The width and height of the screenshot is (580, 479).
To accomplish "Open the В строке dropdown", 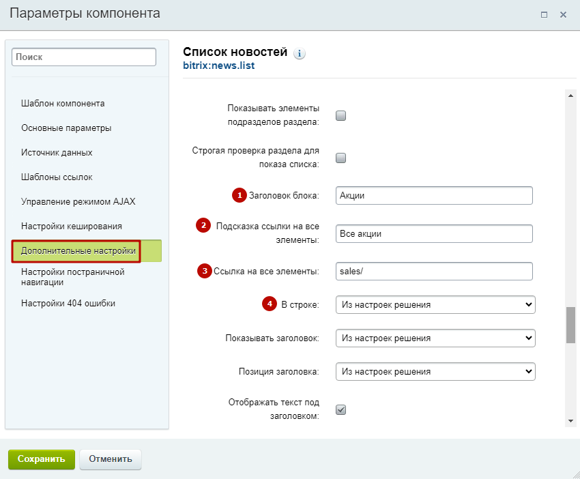I will [x=435, y=305].
